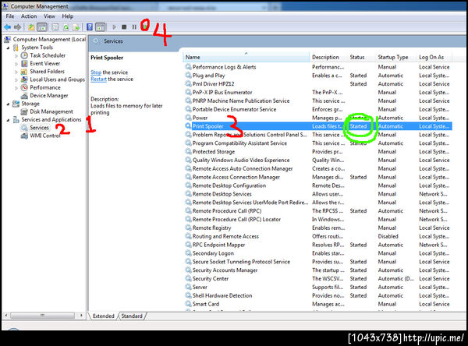Sort by the Status column header

(x=361, y=57)
